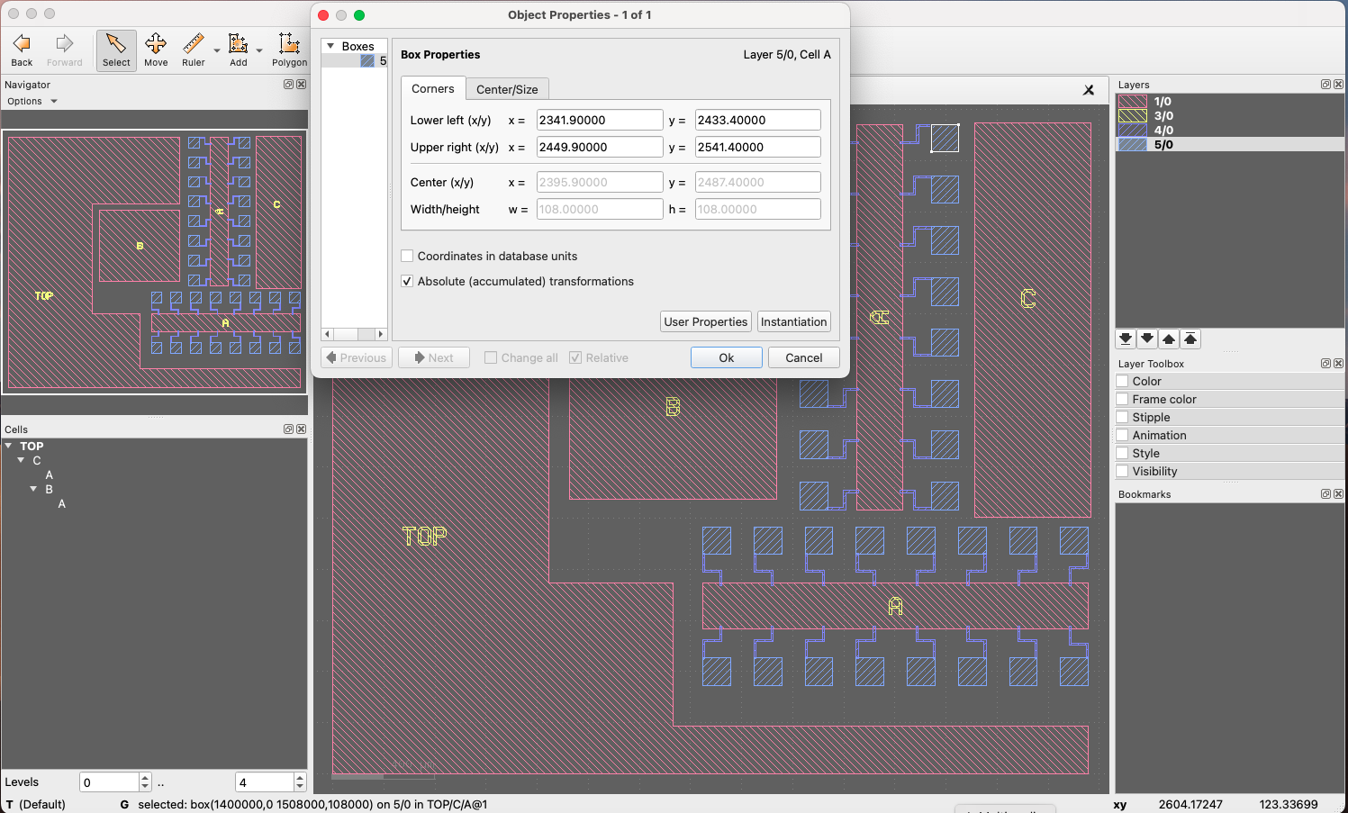Switch to the Center/Size tab
Image resolution: width=1348 pixels, height=813 pixels.
tap(507, 89)
